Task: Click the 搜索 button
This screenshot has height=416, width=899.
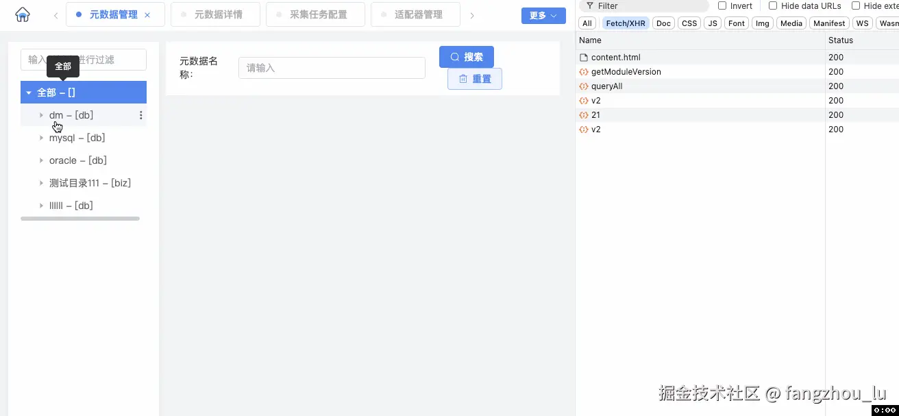Action: coord(467,57)
